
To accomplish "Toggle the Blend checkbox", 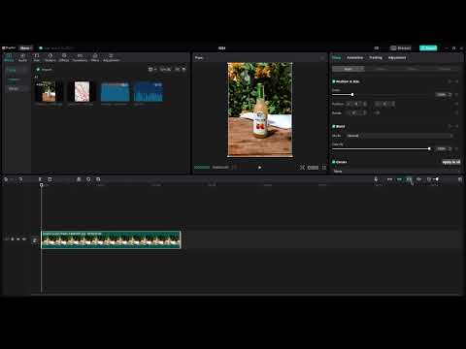I will pyautogui.click(x=334, y=126).
